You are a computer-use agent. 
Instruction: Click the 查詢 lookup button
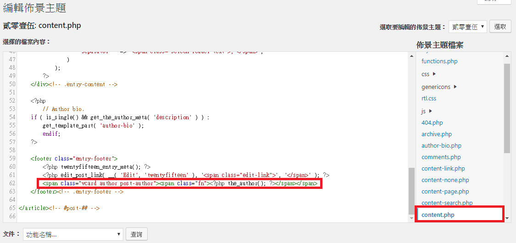coord(136,235)
